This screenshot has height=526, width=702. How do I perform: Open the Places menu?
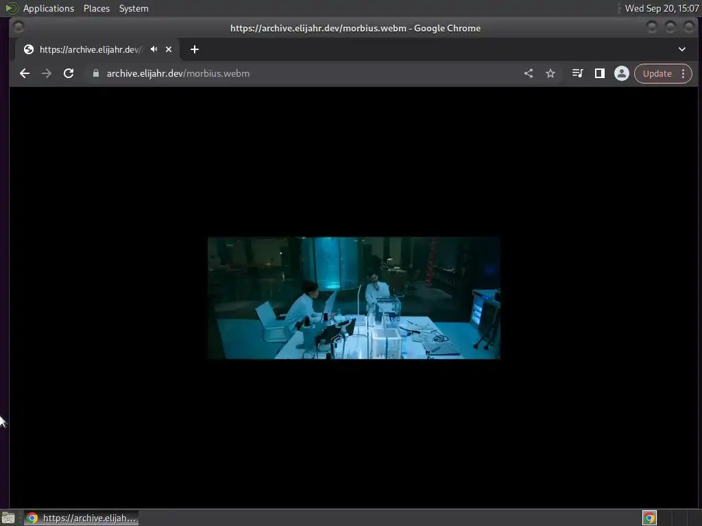[97, 8]
